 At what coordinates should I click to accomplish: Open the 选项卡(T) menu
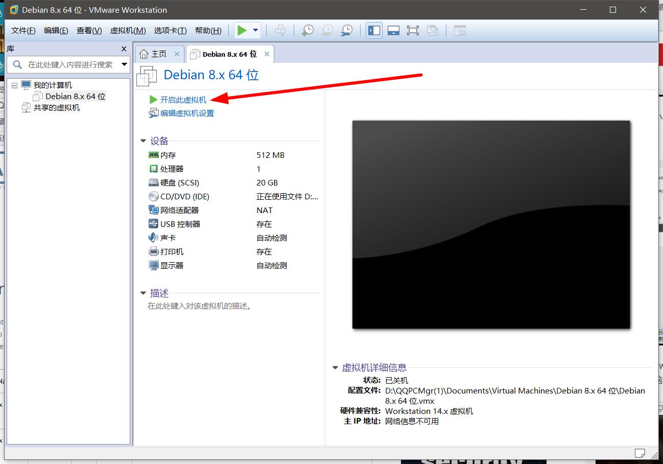[x=170, y=31]
